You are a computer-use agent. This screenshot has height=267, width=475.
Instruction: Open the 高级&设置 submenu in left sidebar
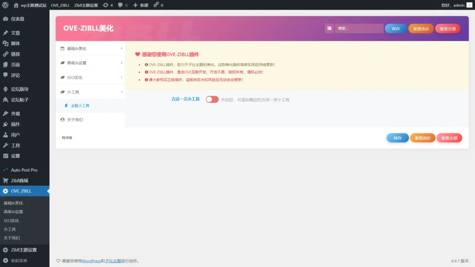click(x=13, y=212)
